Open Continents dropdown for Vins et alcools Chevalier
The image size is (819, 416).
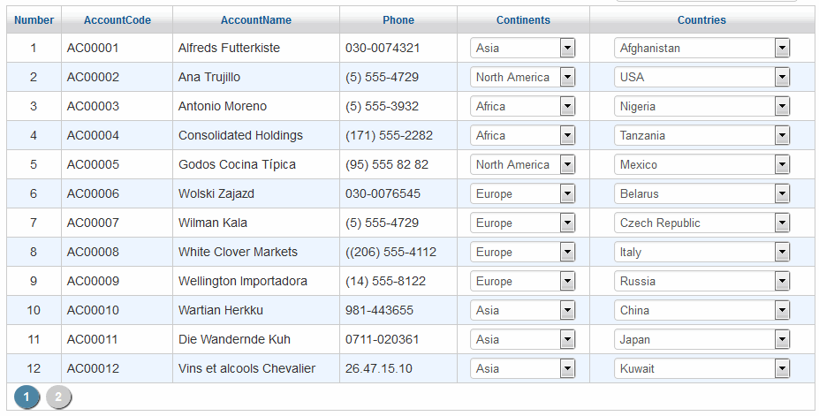[x=567, y=369]
